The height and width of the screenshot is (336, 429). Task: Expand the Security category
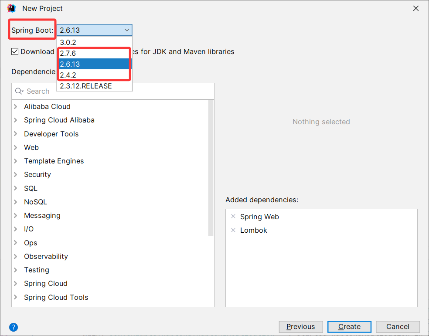click(16, 174)
